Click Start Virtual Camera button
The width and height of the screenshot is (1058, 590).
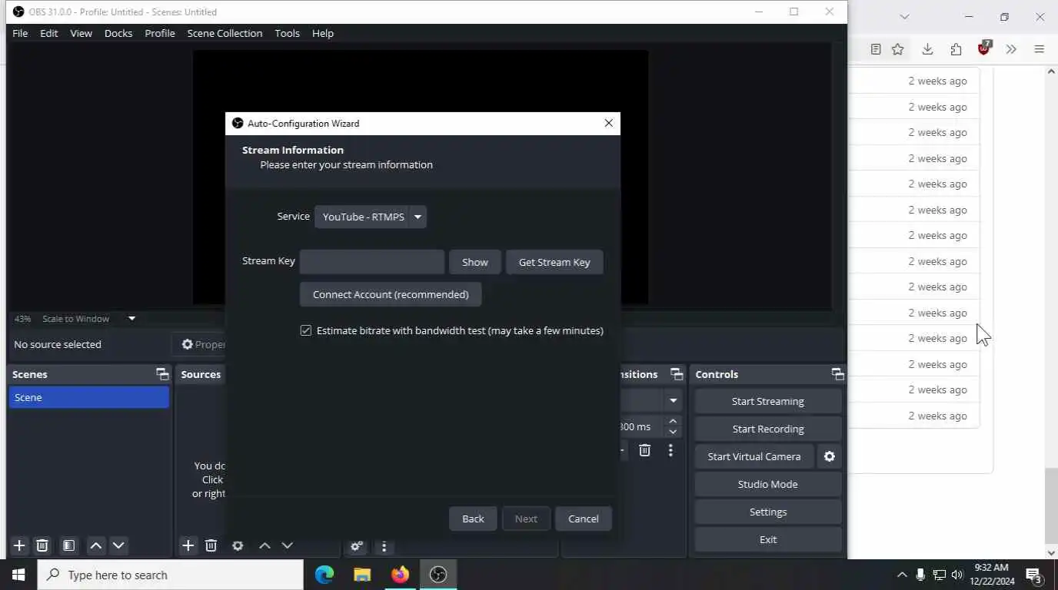(x=754, y=456)
